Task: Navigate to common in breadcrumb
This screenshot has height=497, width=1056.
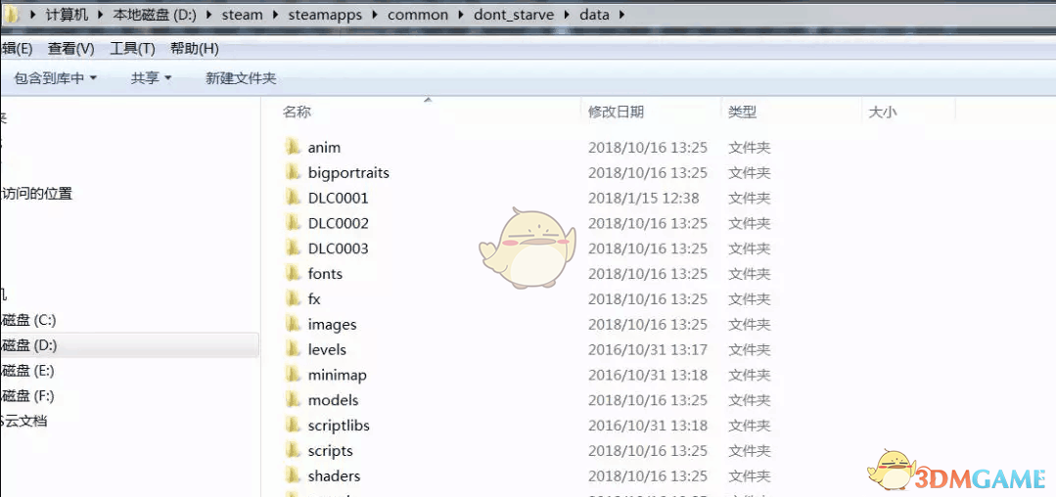Action: [x=418, y=14]
